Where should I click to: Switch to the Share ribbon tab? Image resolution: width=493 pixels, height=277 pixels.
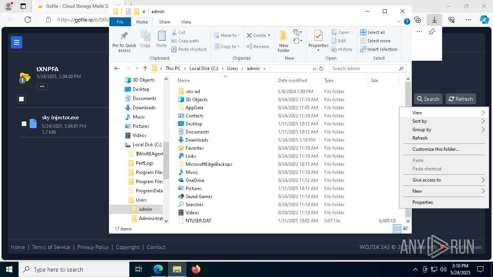coord(164,22)
